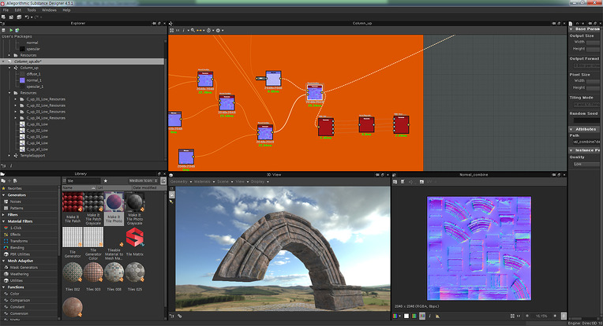Select the selected normal combine node in graph
Viewport: 603px width, 326px height.
tap(315, 92)
